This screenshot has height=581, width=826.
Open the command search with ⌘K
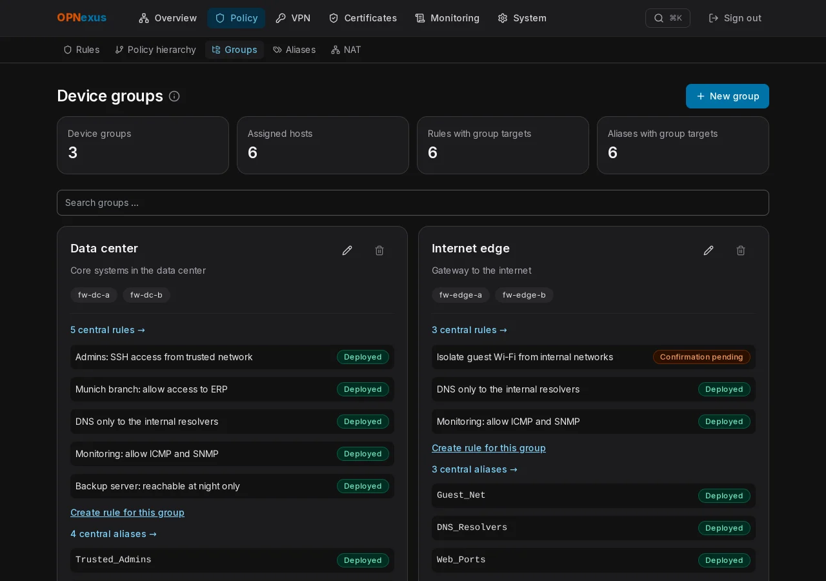[x=668, y=18]
